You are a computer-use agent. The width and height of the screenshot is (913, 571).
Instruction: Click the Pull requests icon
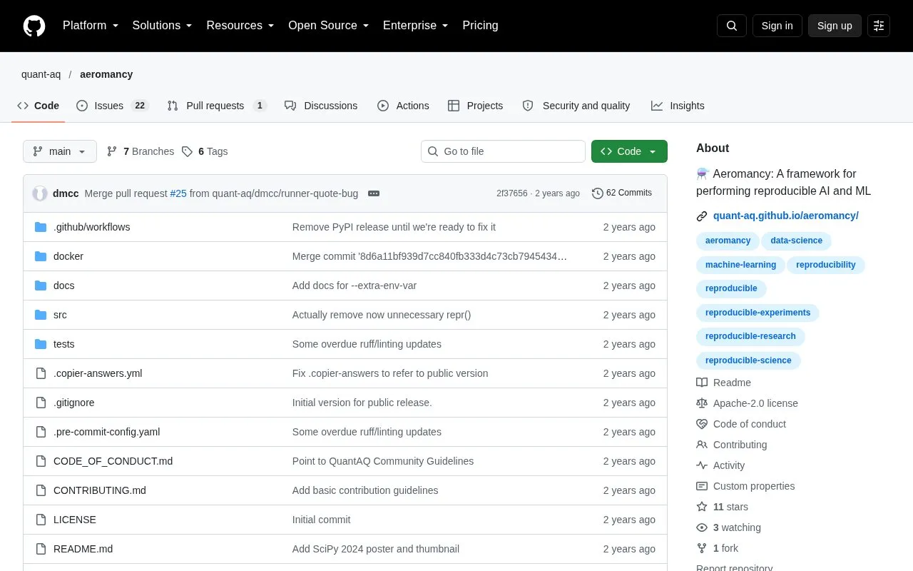click(x=173, y=106)
